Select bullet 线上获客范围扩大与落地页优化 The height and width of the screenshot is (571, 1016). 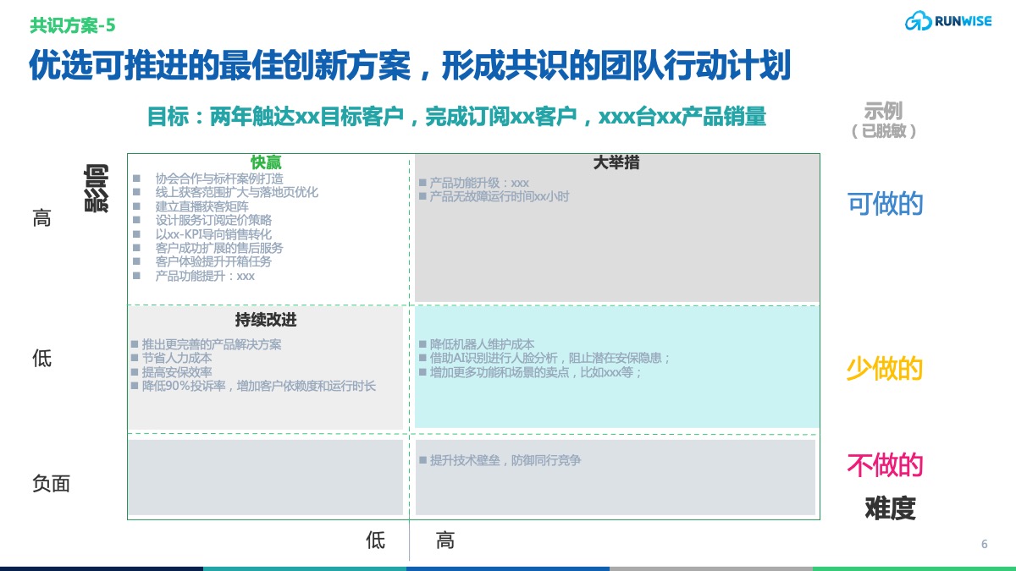pos(237,192)
